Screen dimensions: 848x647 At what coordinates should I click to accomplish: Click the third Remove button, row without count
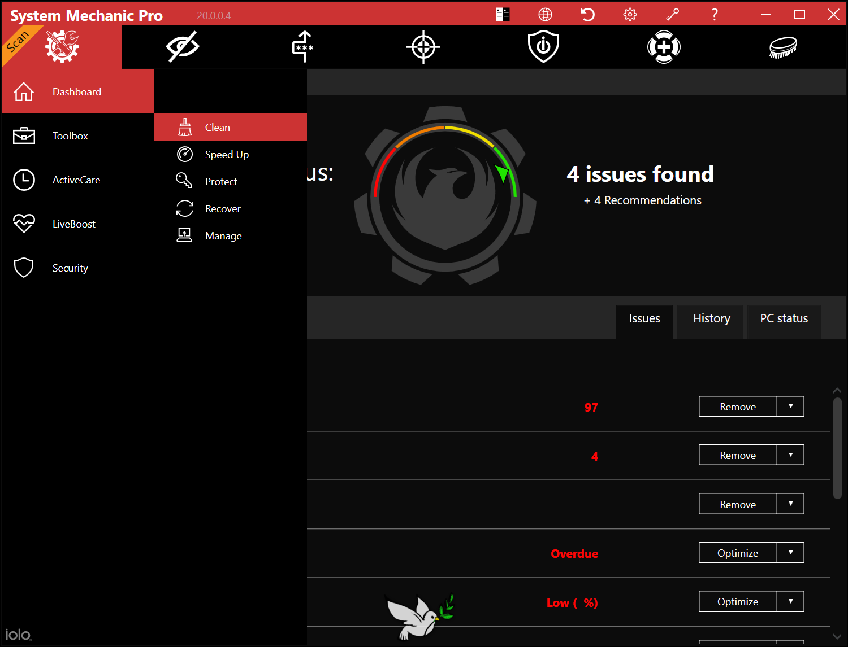pyautogui.click(x=738, y=504)
